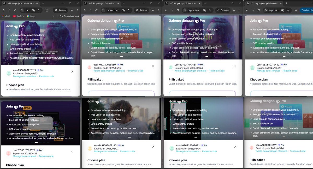Close the (2) Proyek saya tab
The width and height of the screenshot is (313, 169).
[199, 3]
